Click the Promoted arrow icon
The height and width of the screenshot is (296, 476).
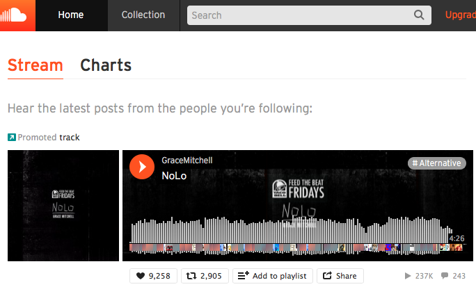12,138
